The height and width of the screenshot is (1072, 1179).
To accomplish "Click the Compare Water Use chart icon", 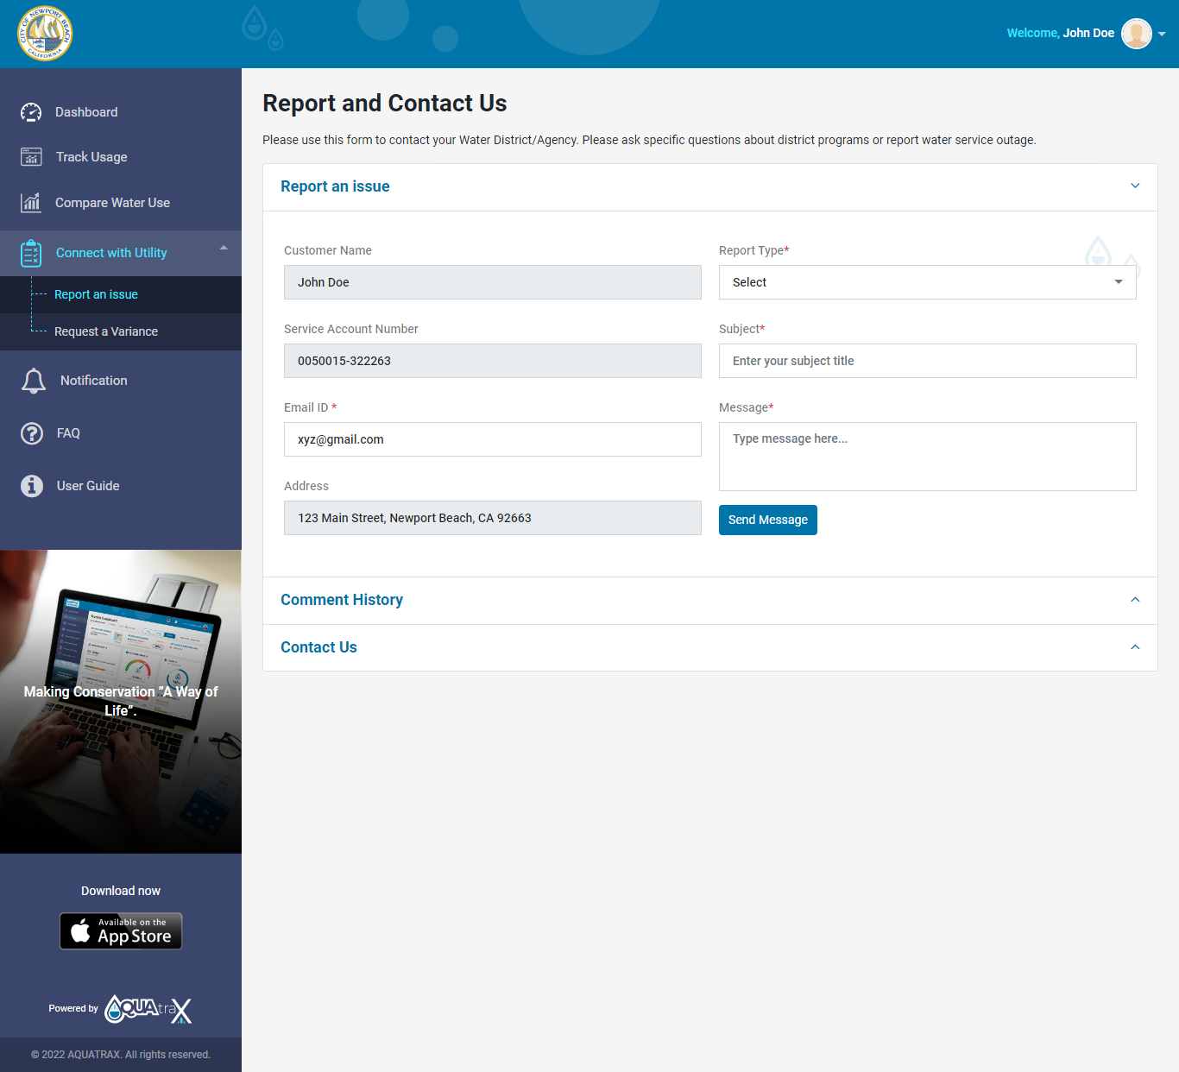I will point(31,203).
